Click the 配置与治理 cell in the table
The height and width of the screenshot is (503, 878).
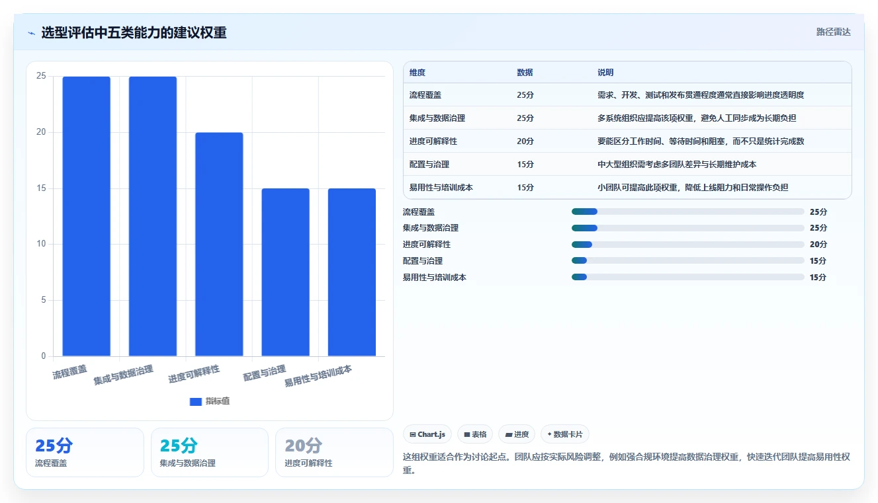429,165
